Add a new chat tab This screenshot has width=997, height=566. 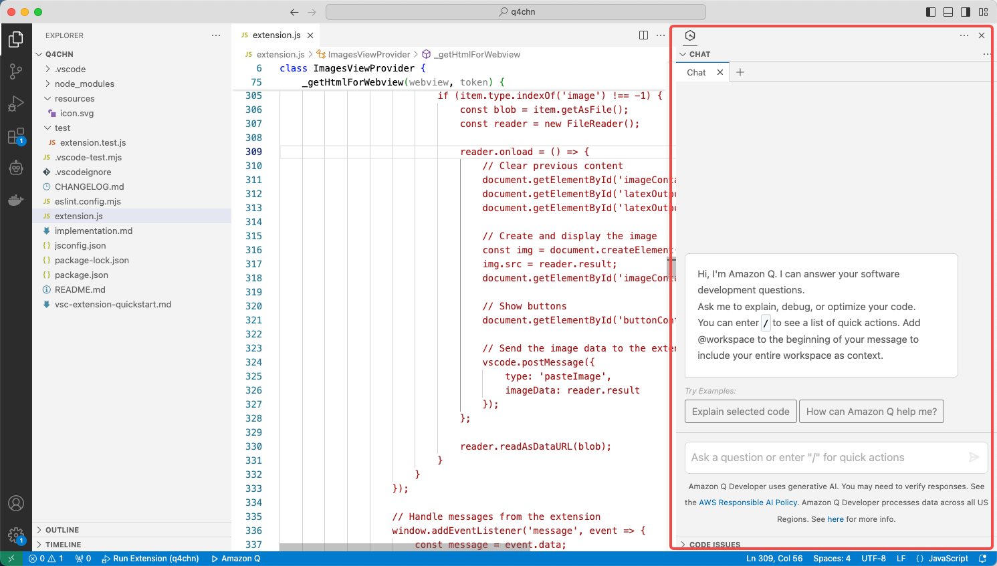click(740, 72)
